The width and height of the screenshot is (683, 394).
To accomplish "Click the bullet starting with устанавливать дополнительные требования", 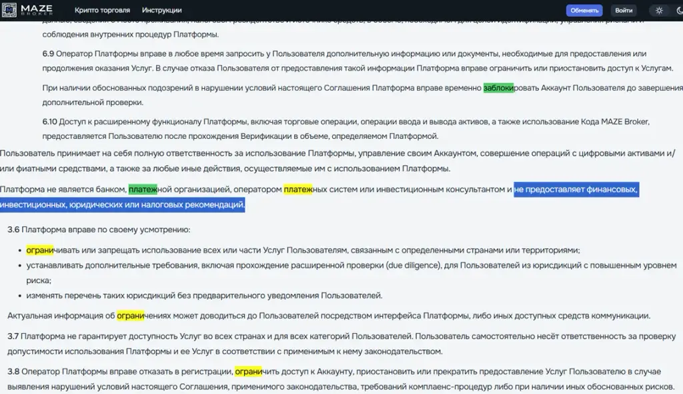I will click(x=351, y=272).
